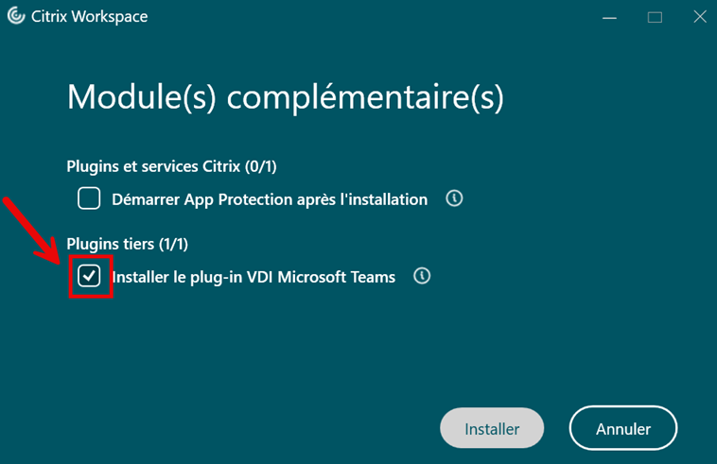
Task: Uncheck the Teams VDI plug-in checkbox
Action: click(89, 276)
